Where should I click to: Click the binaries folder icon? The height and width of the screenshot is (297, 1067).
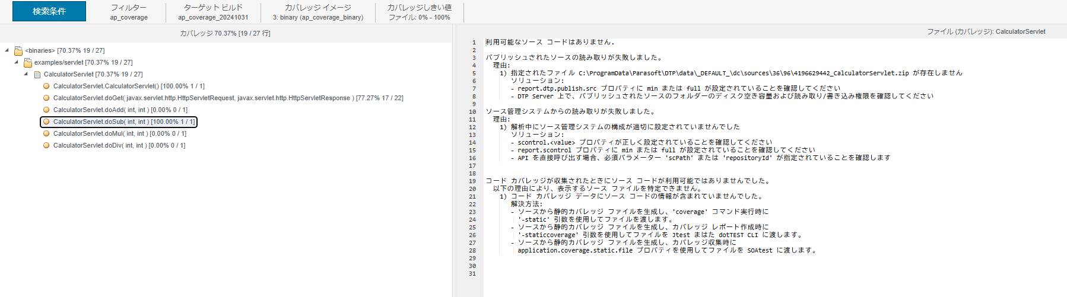tap(18, 50)
